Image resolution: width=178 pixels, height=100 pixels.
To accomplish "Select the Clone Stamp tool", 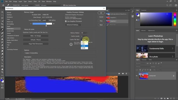I will point(2,39).
